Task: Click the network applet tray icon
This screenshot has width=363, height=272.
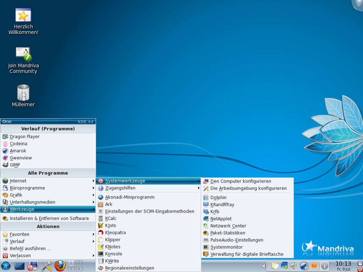Action: (x=284, y=266)
